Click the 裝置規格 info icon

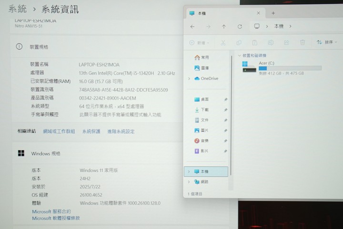pos(19,47)
